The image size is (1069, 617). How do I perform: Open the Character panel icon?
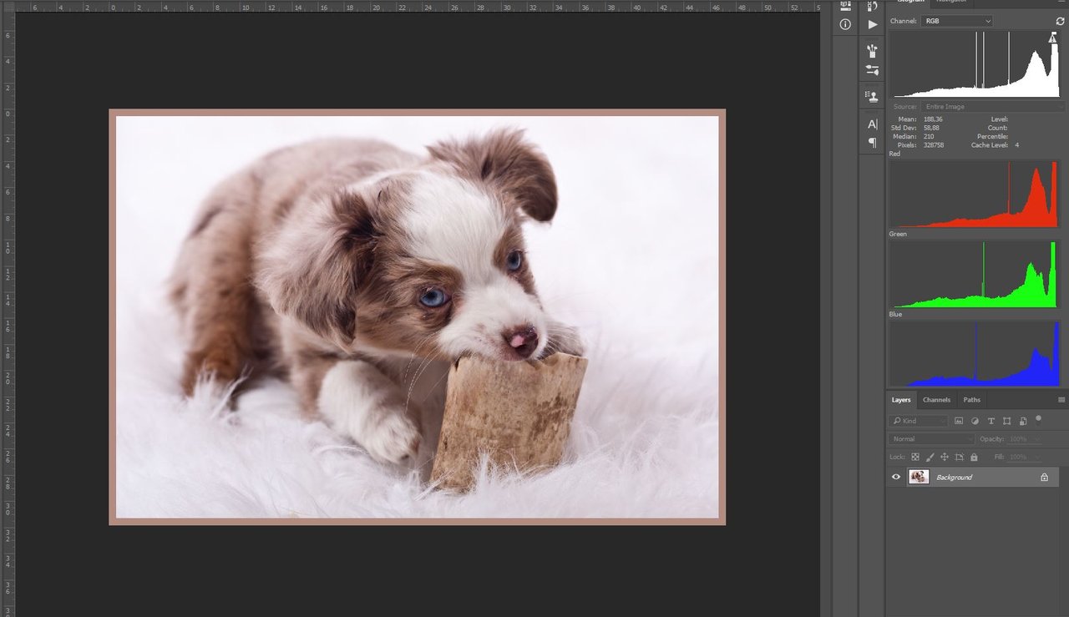coord(872,124)
